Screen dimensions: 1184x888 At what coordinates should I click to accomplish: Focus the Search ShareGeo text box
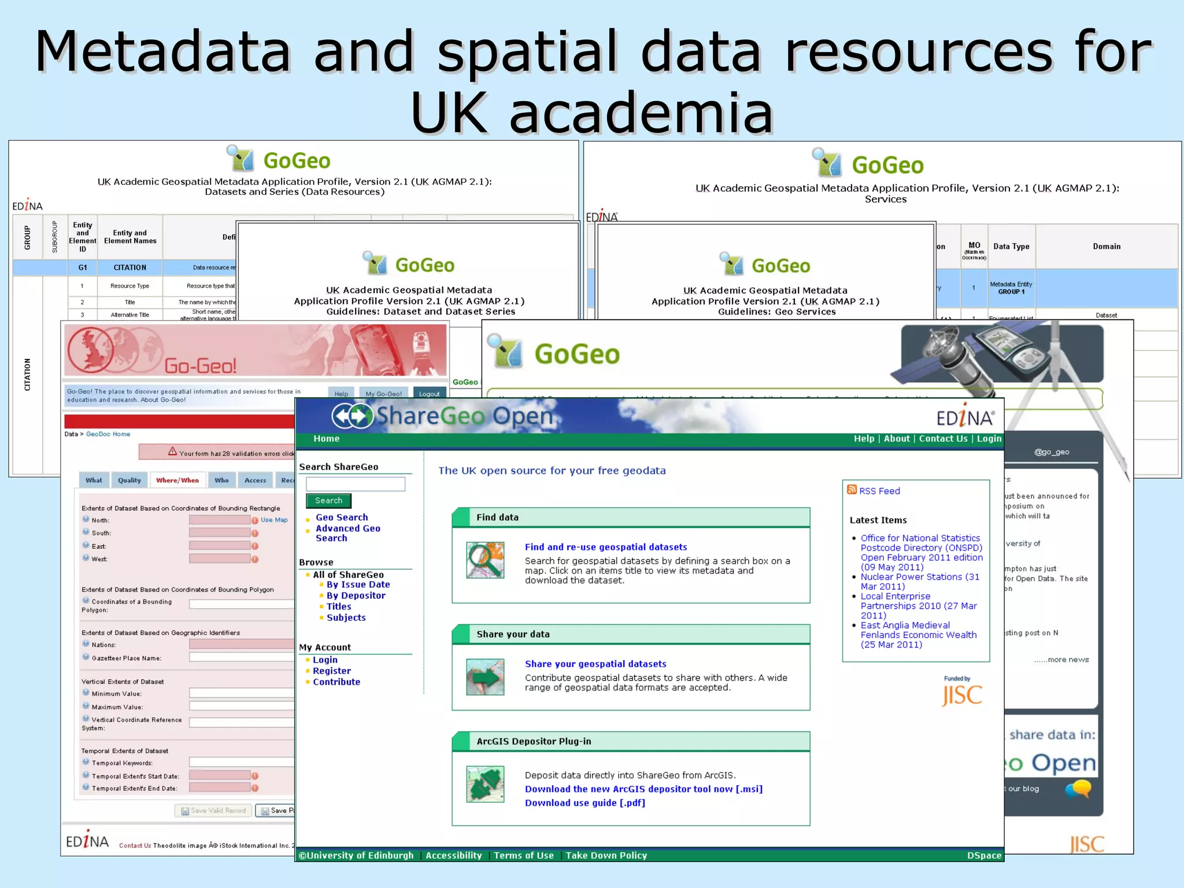pyautogui.click(x=356, y=484)
